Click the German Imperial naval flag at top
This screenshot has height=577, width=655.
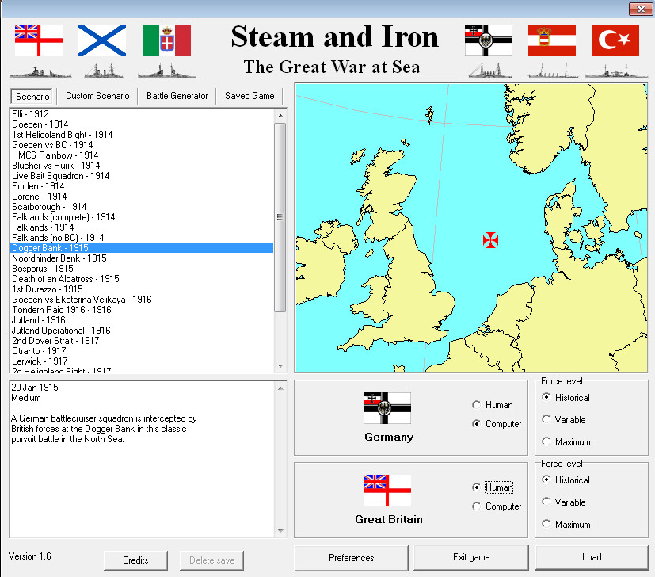(x=488, y=40)
